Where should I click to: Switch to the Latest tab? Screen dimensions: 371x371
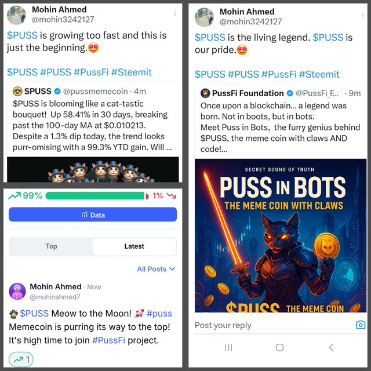[x=134, y=246]
